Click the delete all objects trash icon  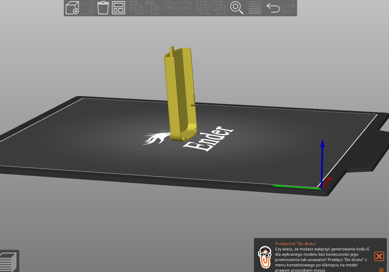click(x=103, y=8)
